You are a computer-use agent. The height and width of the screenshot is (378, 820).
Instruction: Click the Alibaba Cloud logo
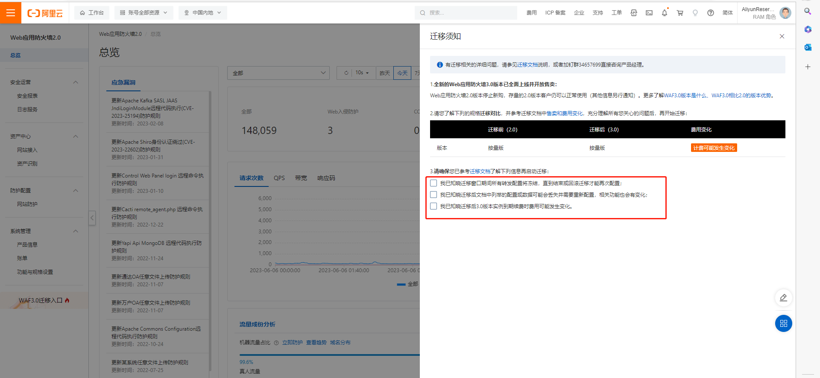click(45, 13)
